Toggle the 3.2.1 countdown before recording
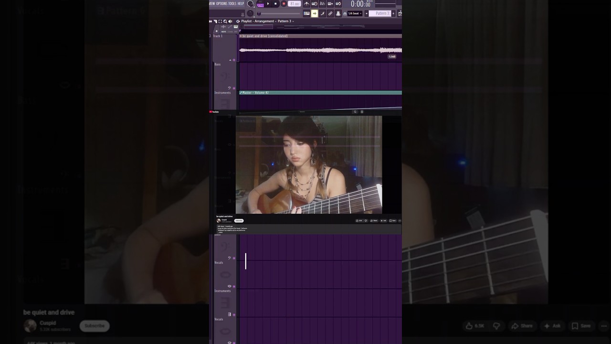 click(x=322, y=4)
